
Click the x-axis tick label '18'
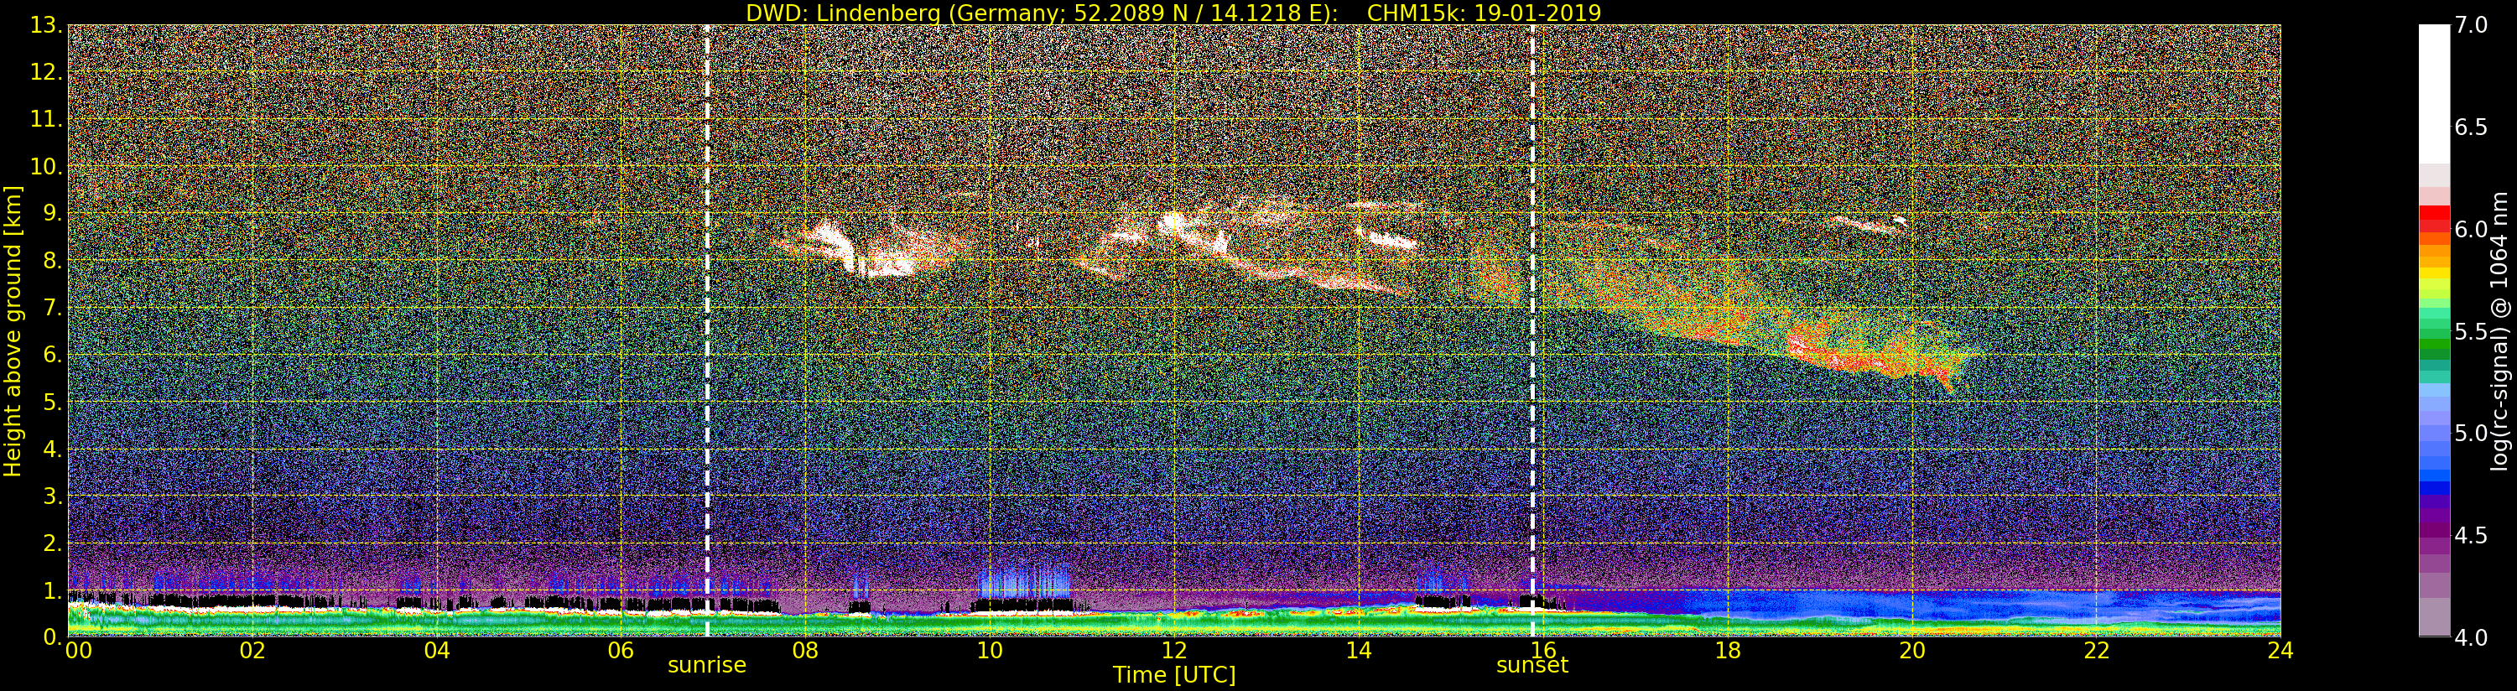coord(1728,651)
